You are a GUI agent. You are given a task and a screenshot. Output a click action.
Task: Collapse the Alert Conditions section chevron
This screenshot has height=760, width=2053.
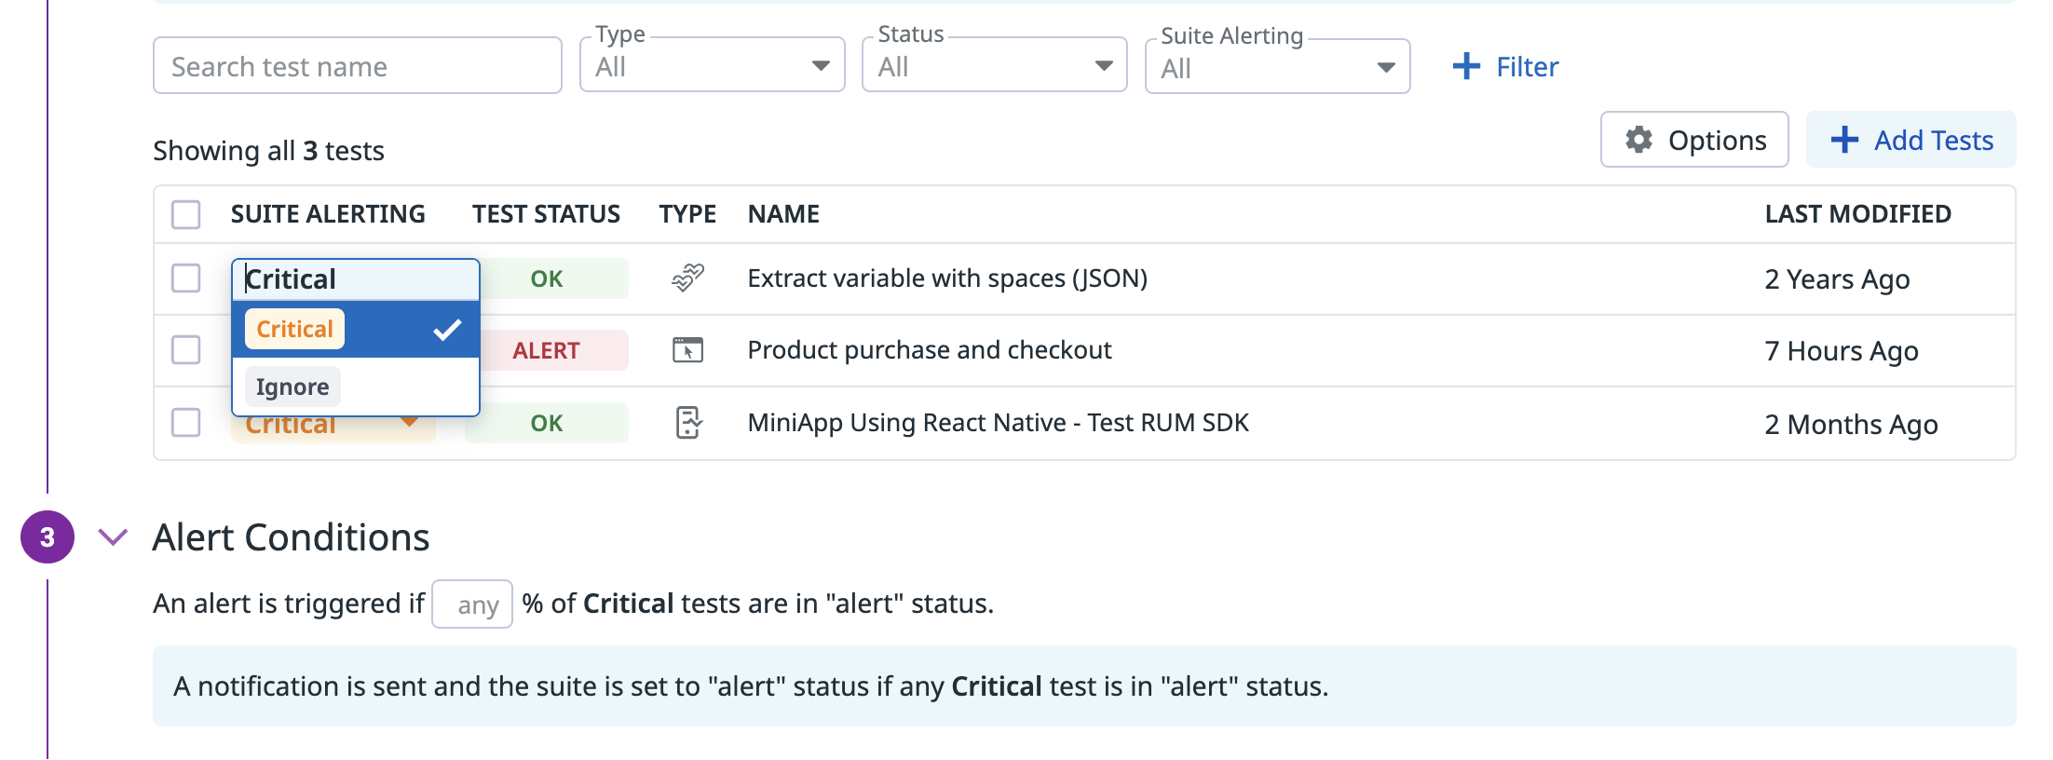(113, 537)
